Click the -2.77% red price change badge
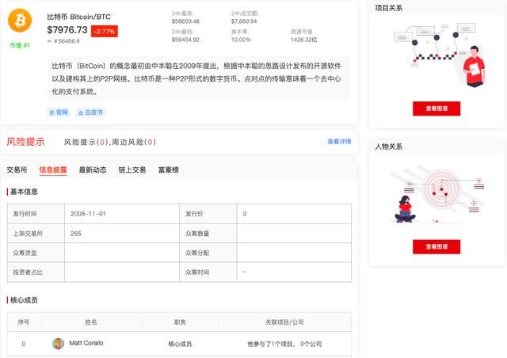The image size is (507, 358). (104, 32)
